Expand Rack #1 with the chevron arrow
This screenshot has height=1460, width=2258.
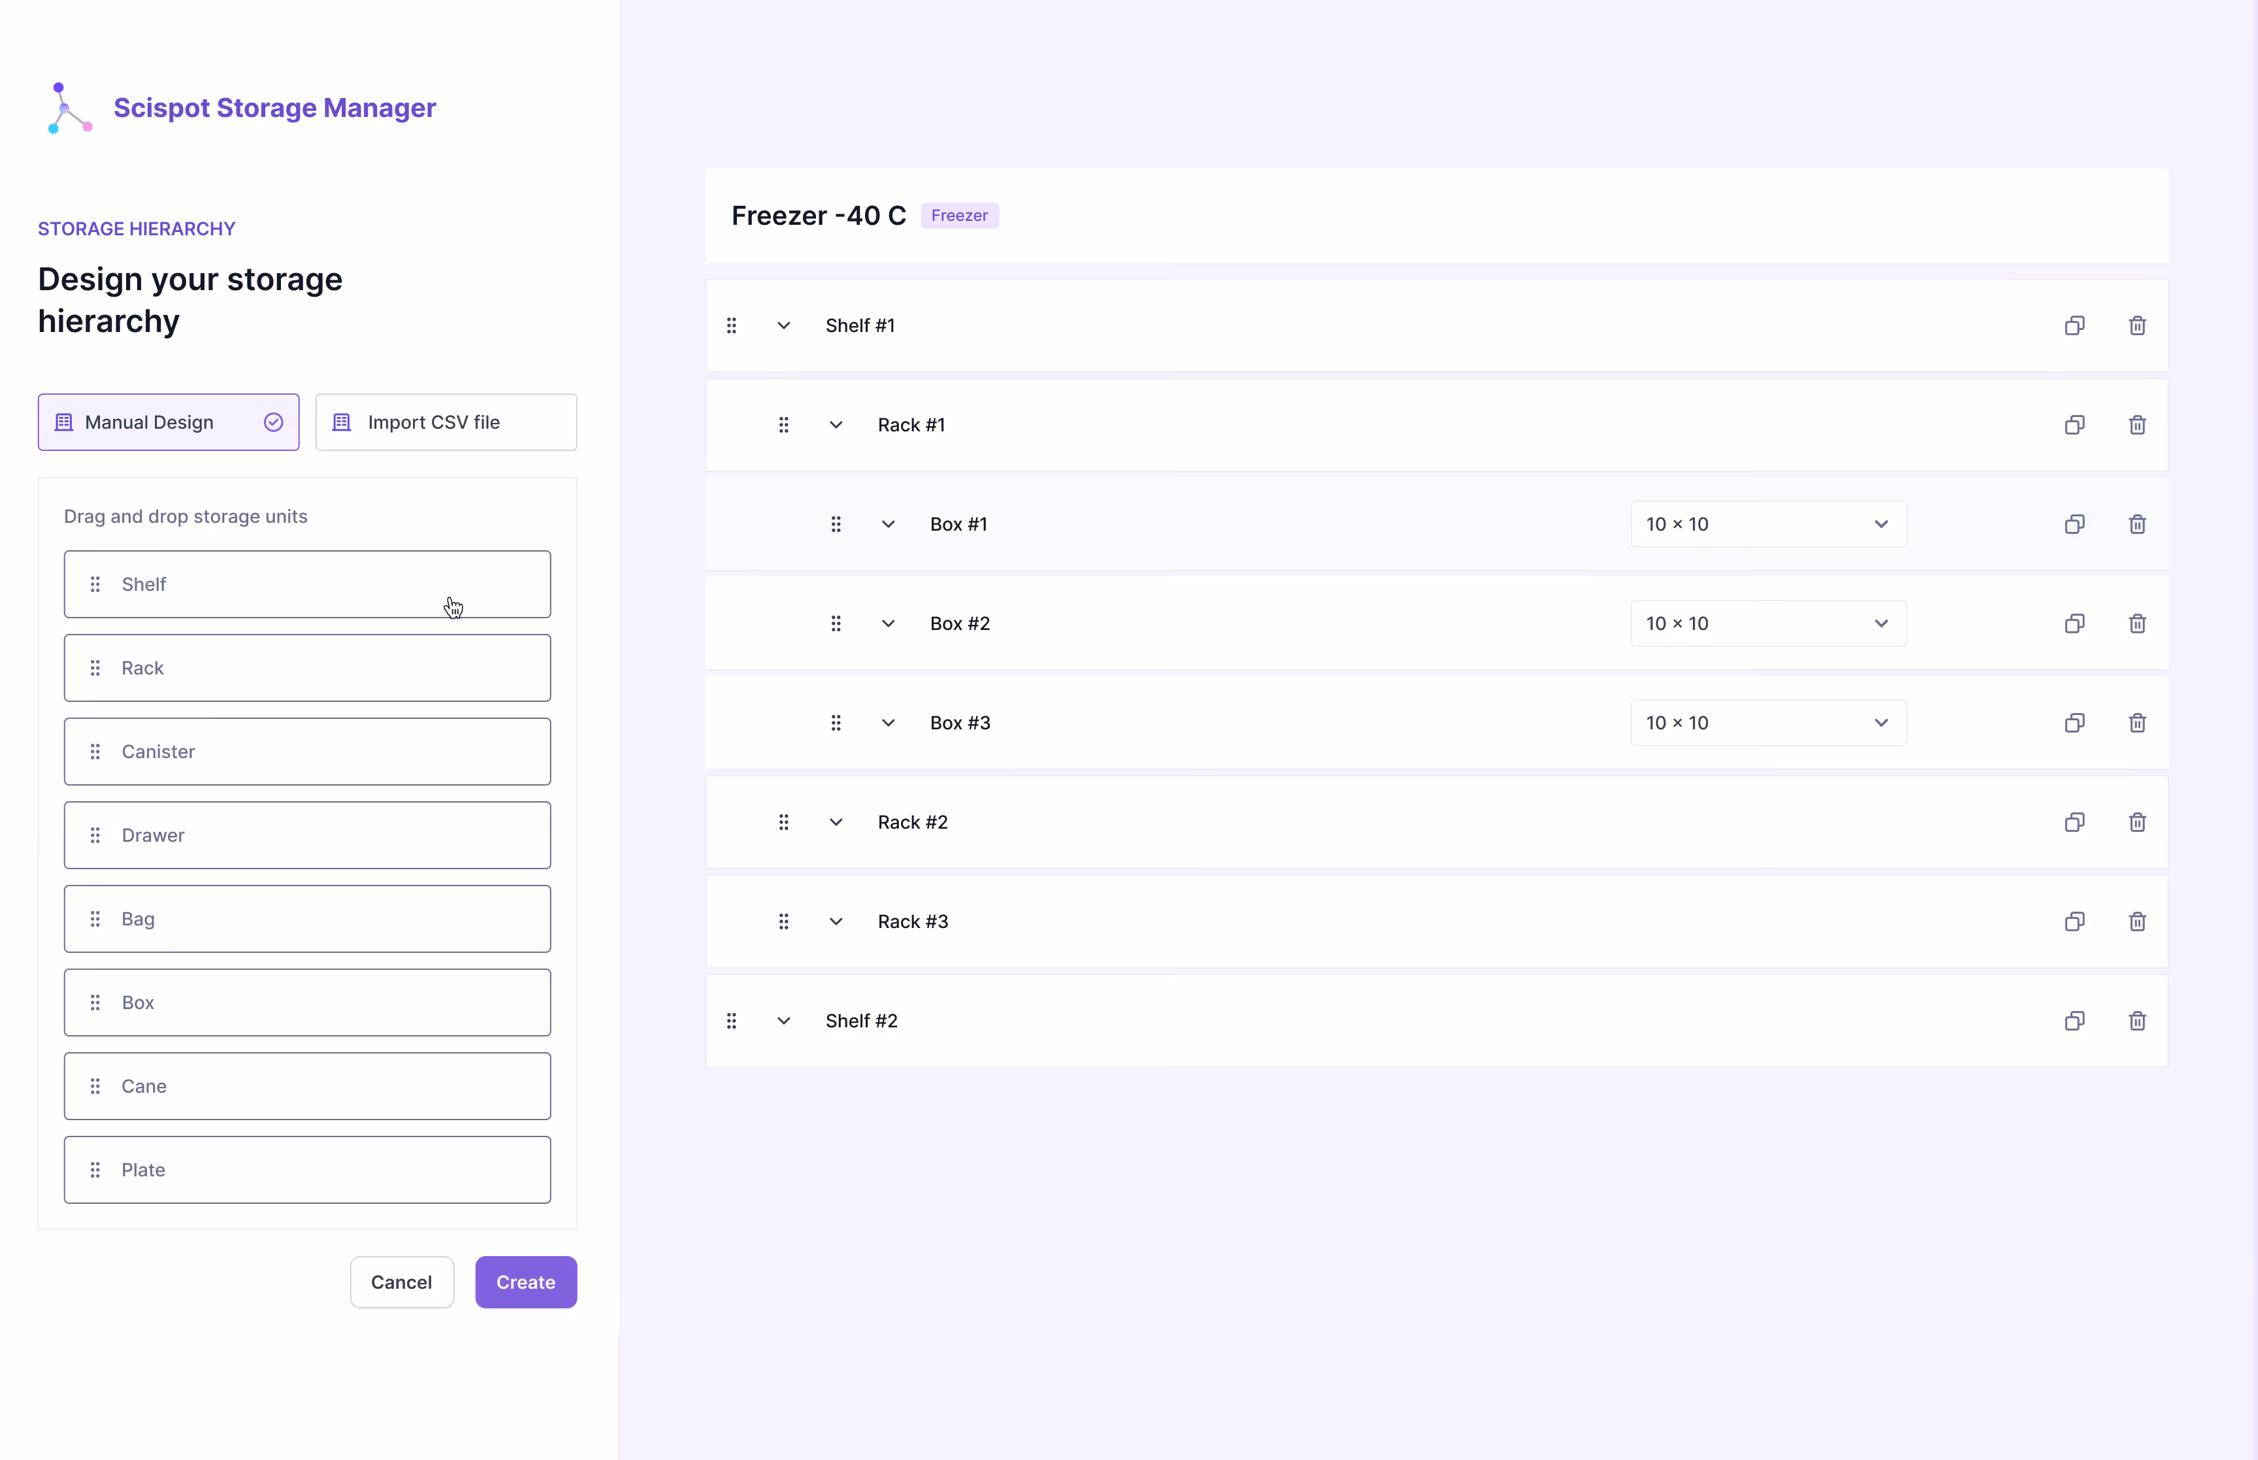[836, 425]
